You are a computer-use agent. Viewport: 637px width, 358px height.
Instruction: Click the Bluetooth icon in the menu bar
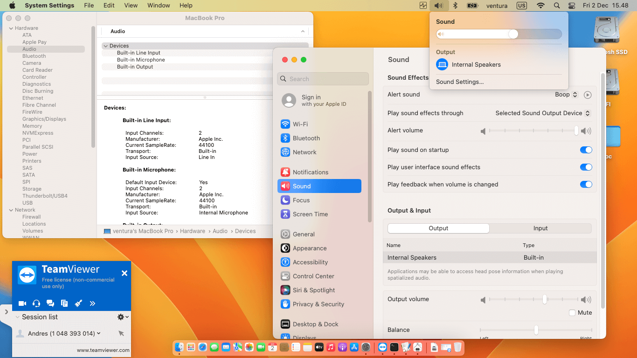pos(456,6)
